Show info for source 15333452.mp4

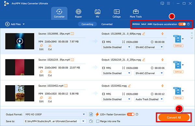(x=66, y=86)
